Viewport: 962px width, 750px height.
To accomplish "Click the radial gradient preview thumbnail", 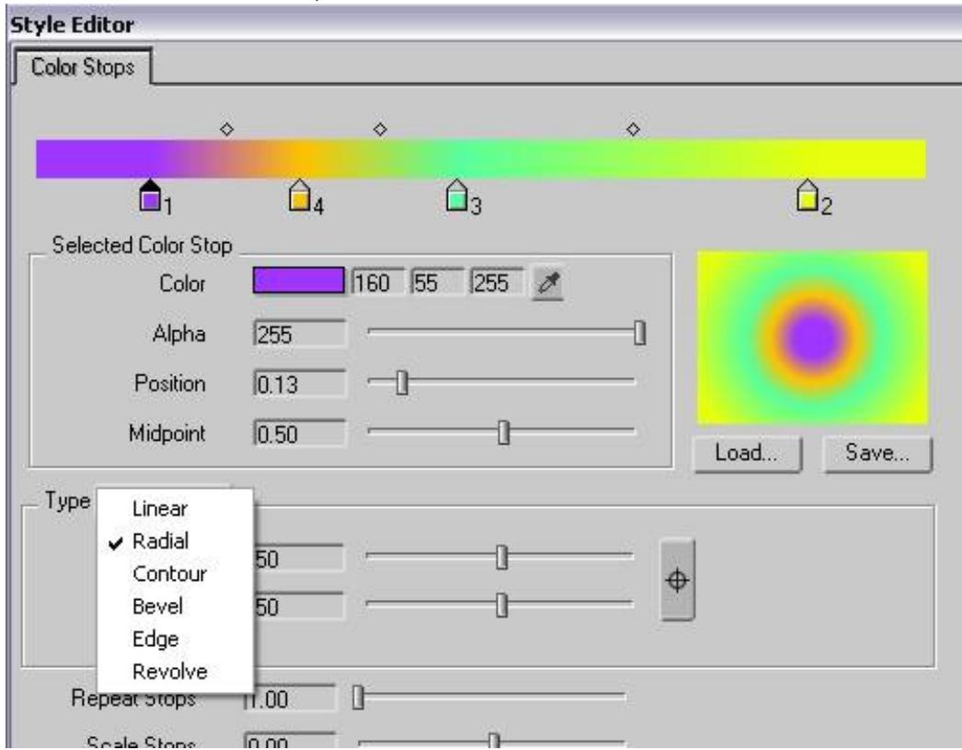I will click(812, 338).
